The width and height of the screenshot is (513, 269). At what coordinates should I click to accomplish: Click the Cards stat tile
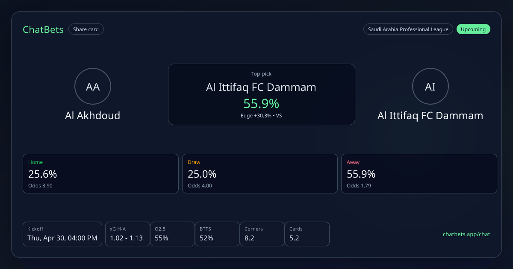pos(307,234)
